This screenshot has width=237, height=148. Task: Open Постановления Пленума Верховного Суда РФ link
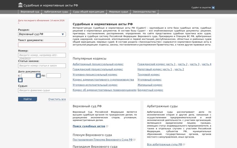tap(102, 140)
